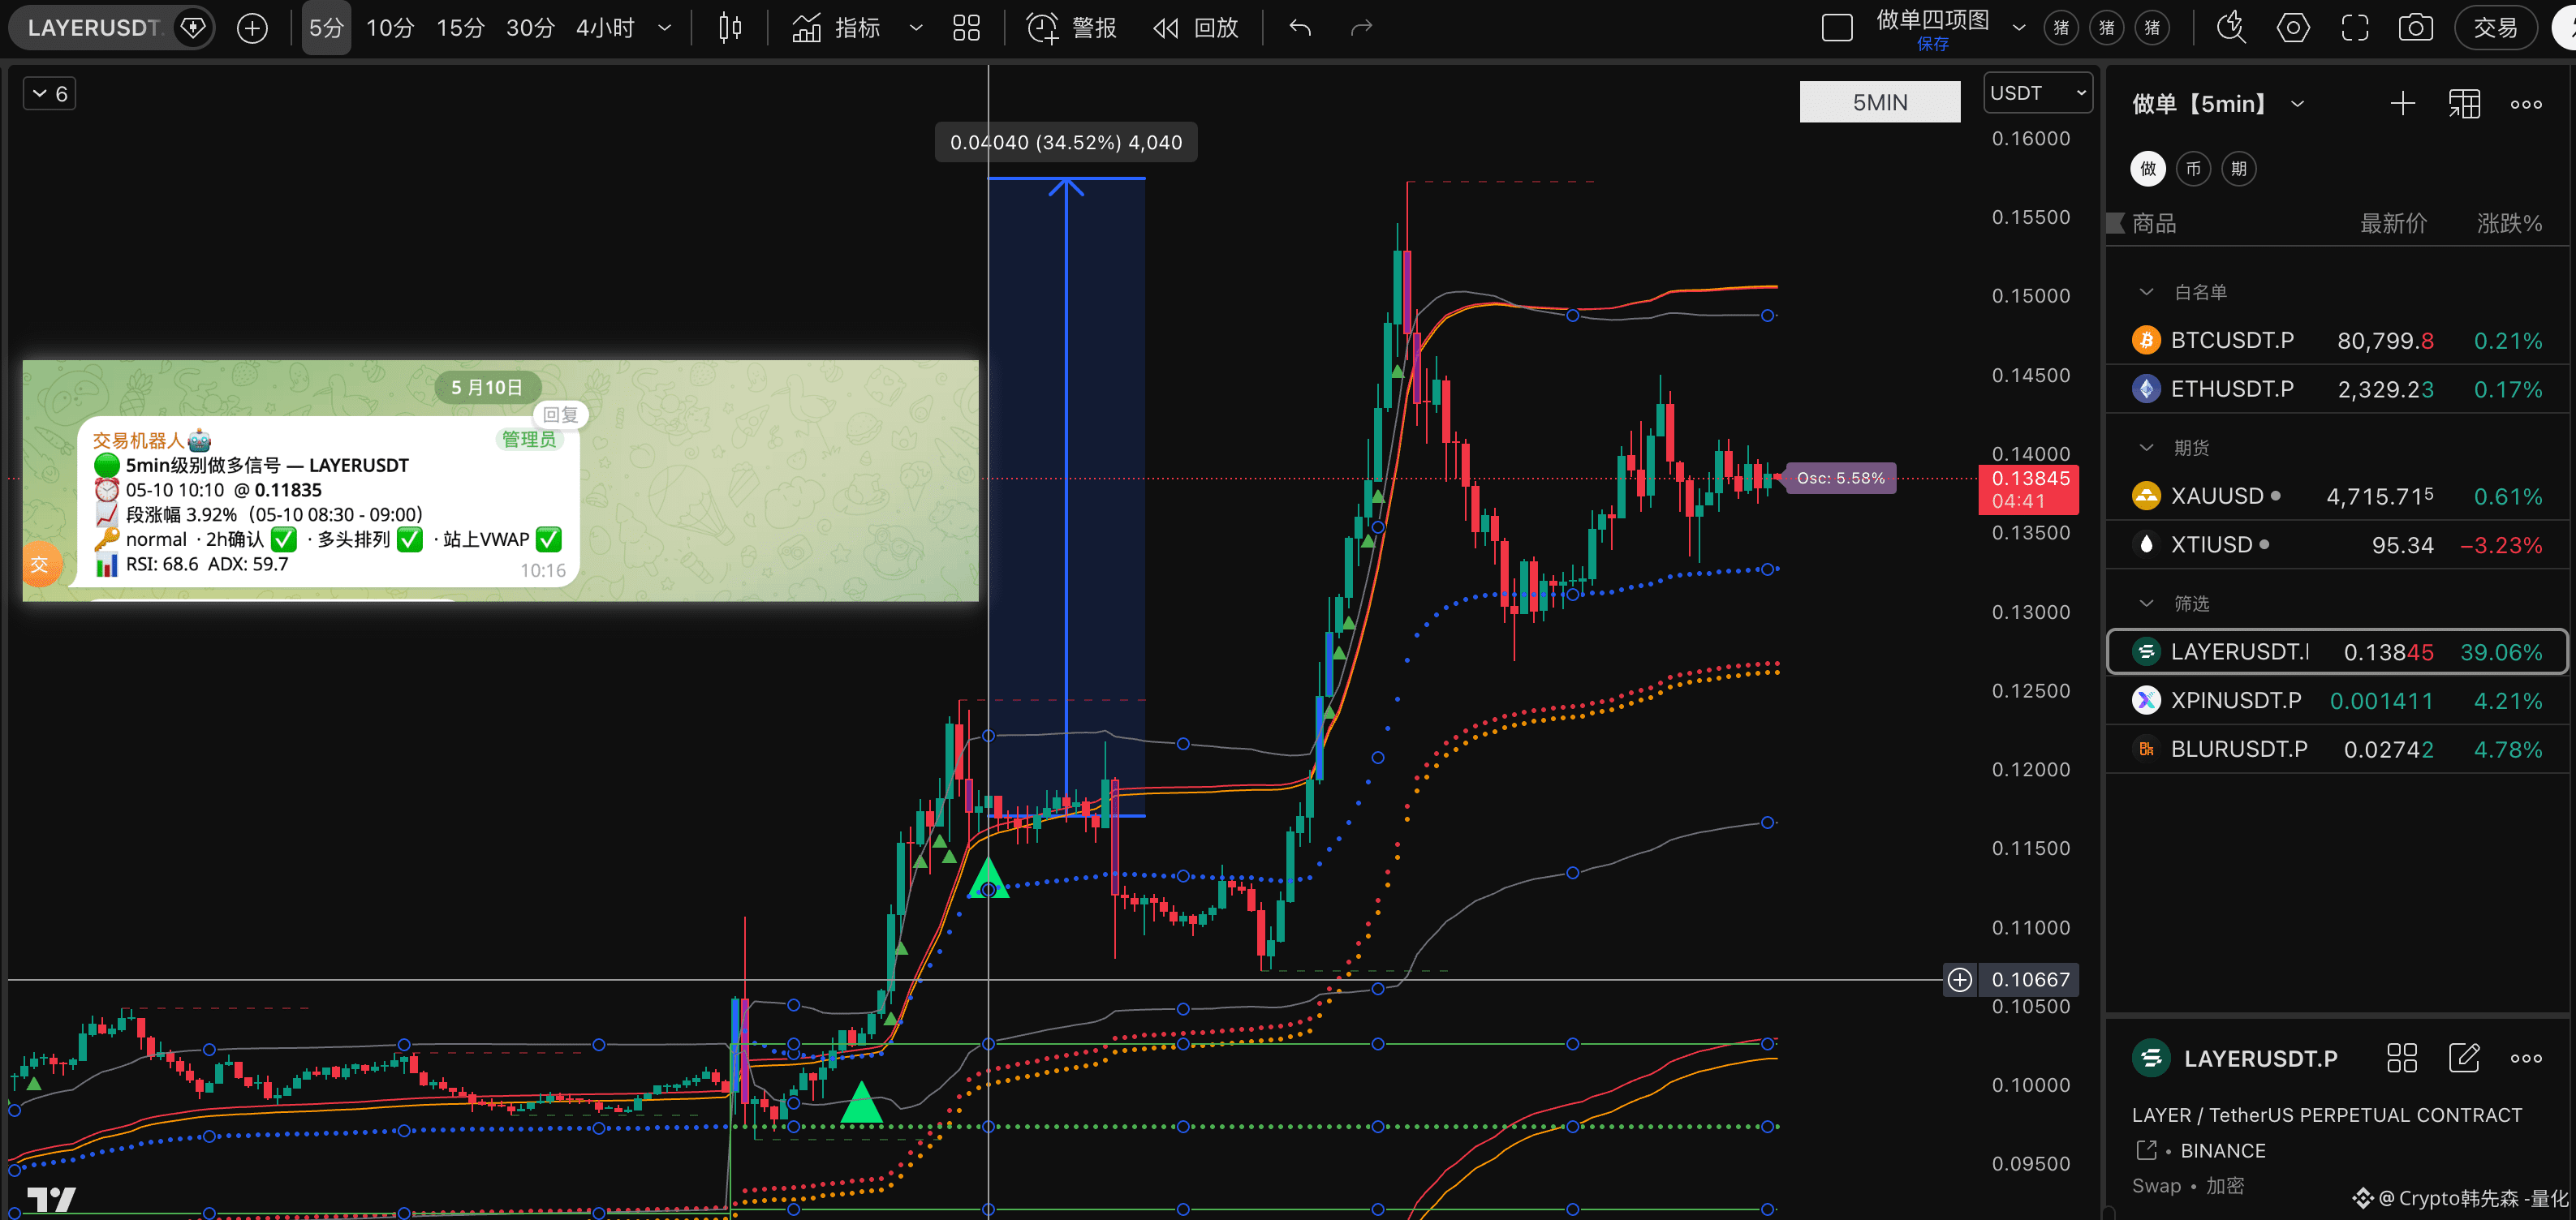Screen dimensions: 2576x1220
Task: Select ETHUSDT.P in the watchlist
Action: (x=2338, y=389)
